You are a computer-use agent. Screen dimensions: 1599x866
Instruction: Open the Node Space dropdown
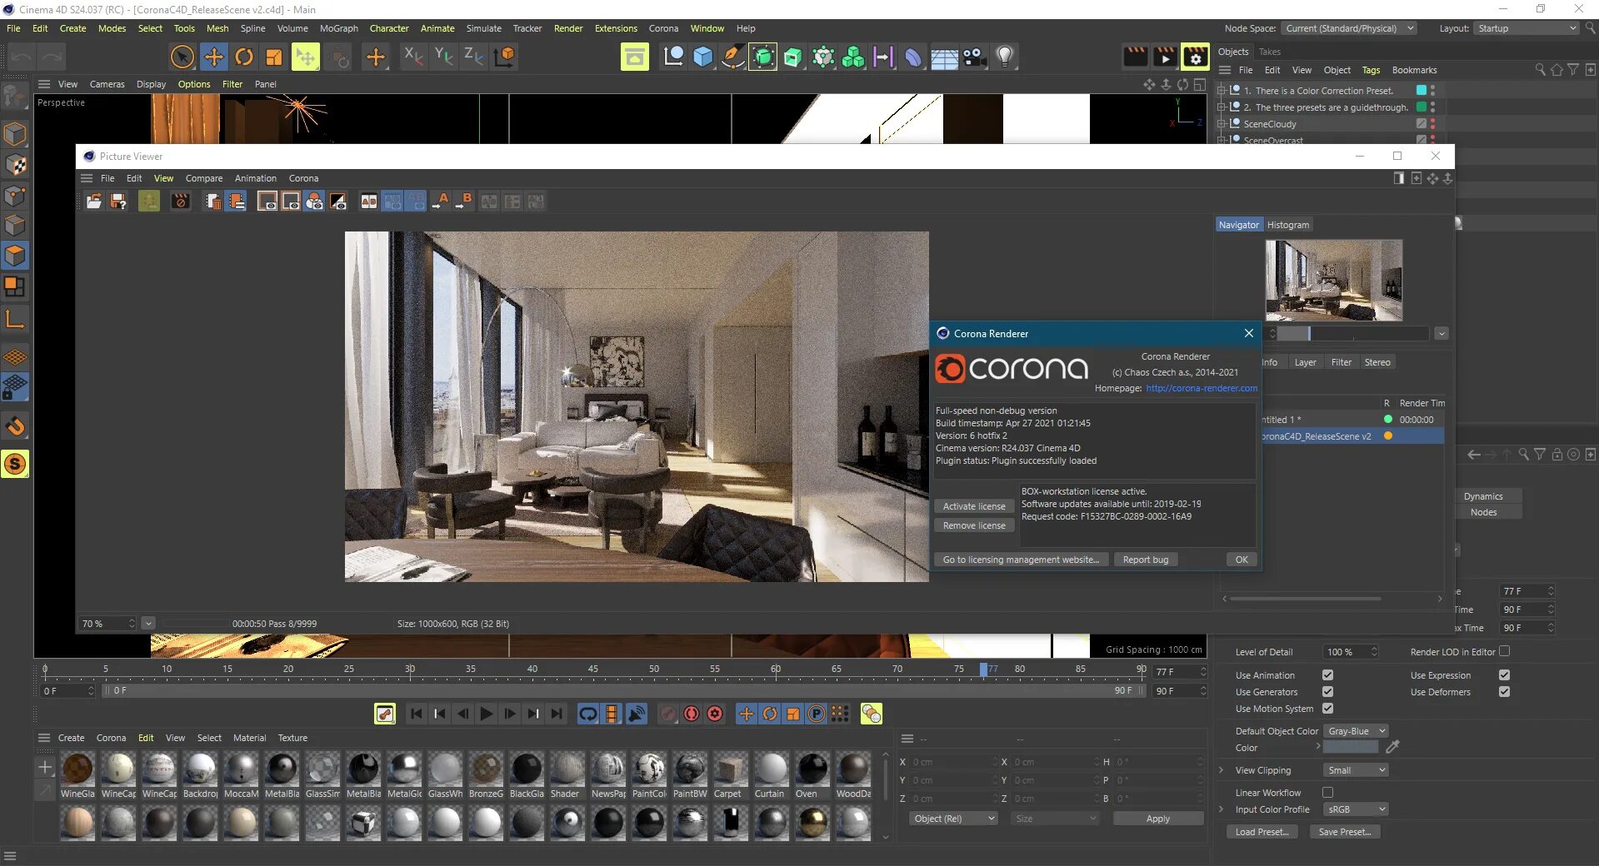pos(1349,27)
